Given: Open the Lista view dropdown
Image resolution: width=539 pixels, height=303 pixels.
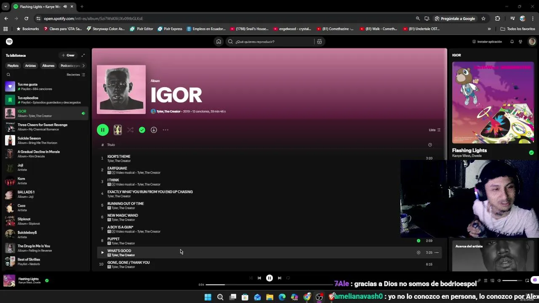Looking at the screenshot, I should (435, 130).
